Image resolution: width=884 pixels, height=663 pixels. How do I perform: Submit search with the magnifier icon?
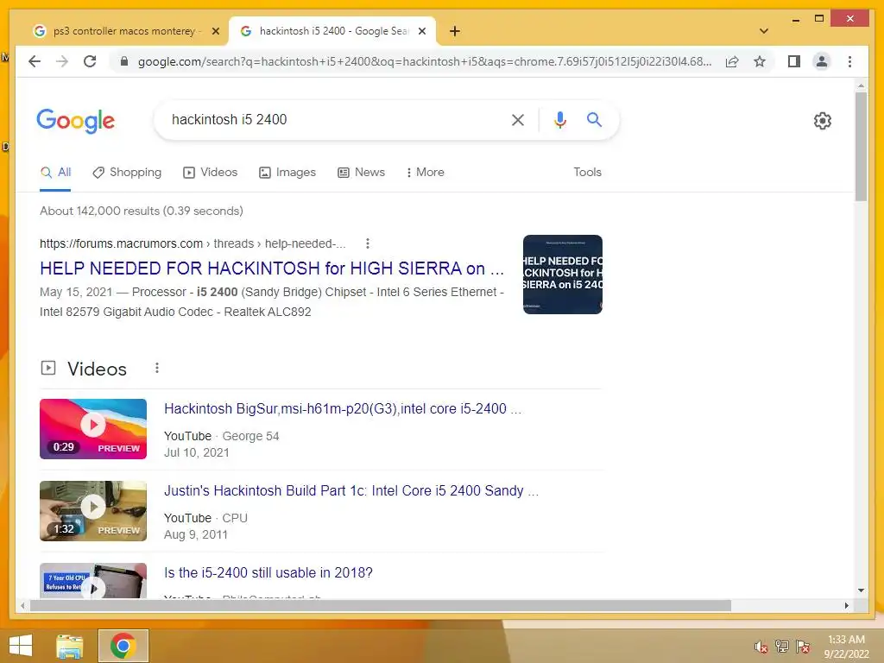point(594,119)
